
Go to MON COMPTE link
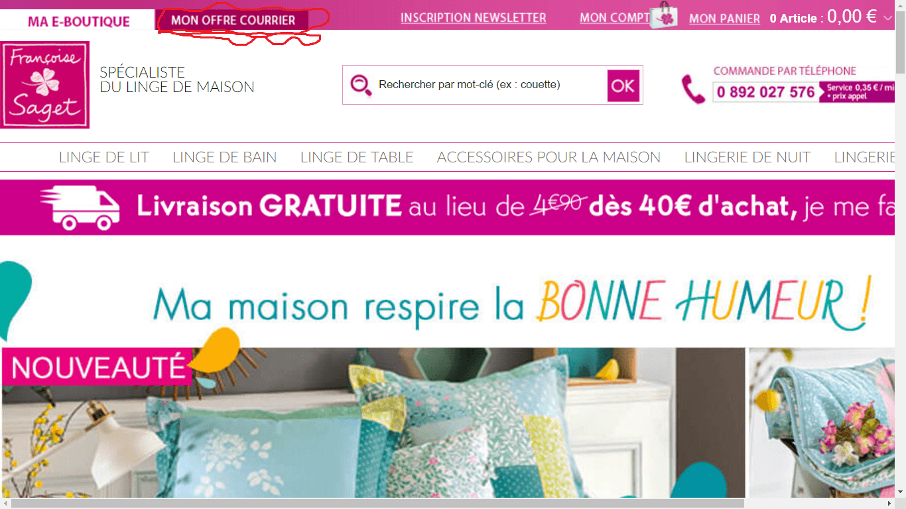coord(615,18)
